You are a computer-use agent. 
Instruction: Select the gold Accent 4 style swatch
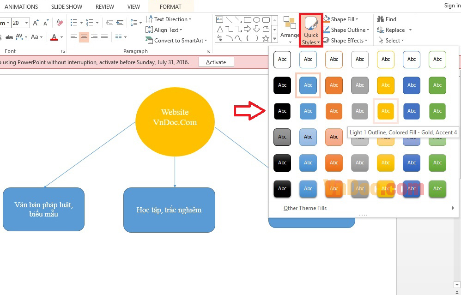(x=386, y=111)
